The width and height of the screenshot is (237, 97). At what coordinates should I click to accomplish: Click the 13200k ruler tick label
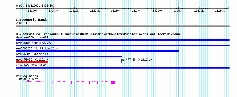click(53, 11)
